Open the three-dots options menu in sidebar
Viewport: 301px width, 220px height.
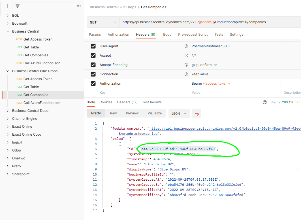(x=79, y=6)
